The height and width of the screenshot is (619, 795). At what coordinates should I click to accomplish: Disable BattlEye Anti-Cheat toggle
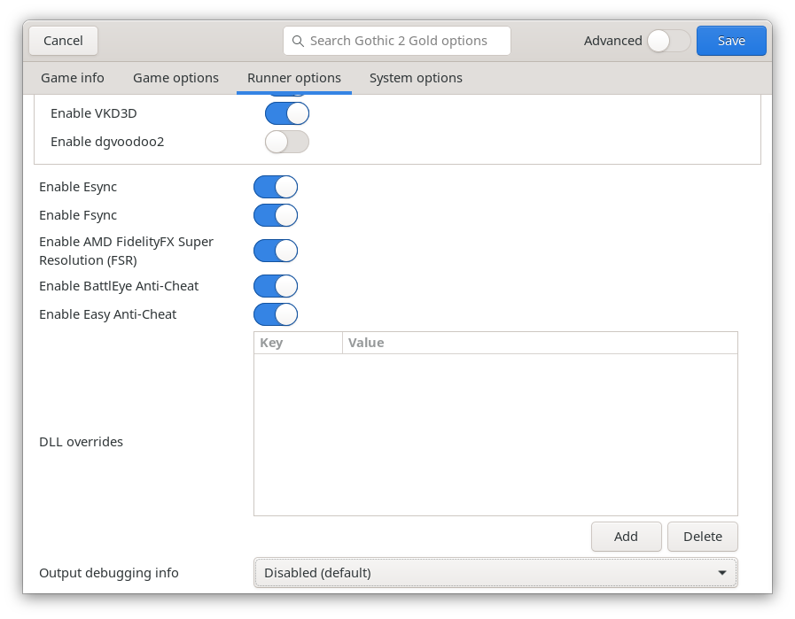[x=276, y=286]
